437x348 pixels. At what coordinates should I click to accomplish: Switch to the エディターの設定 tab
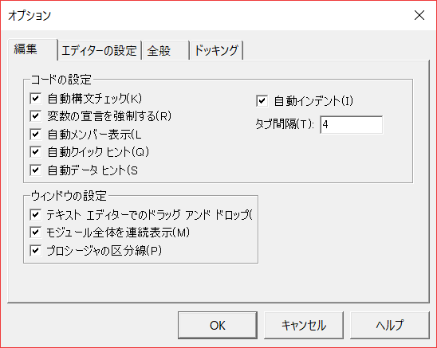(x=99, y=51)
